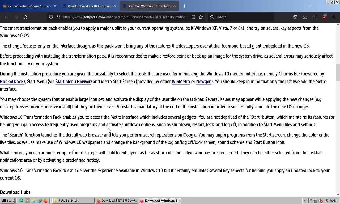
Task: Click the muted volume tray icon
Action: tap(321, 201)
